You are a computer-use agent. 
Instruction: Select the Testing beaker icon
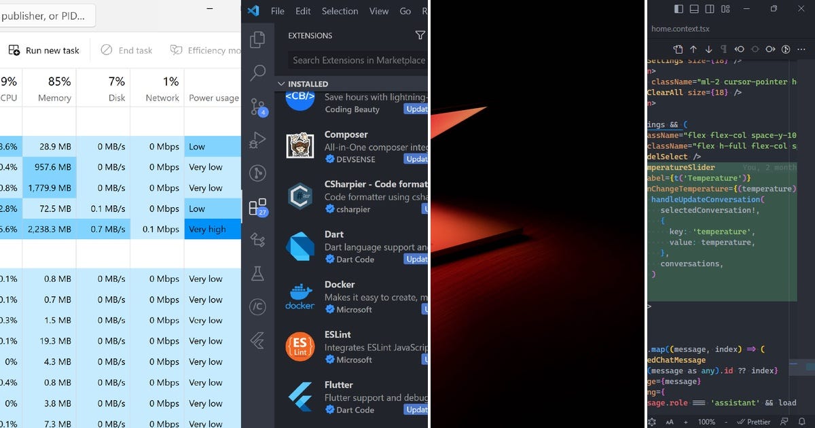(258, 274)
